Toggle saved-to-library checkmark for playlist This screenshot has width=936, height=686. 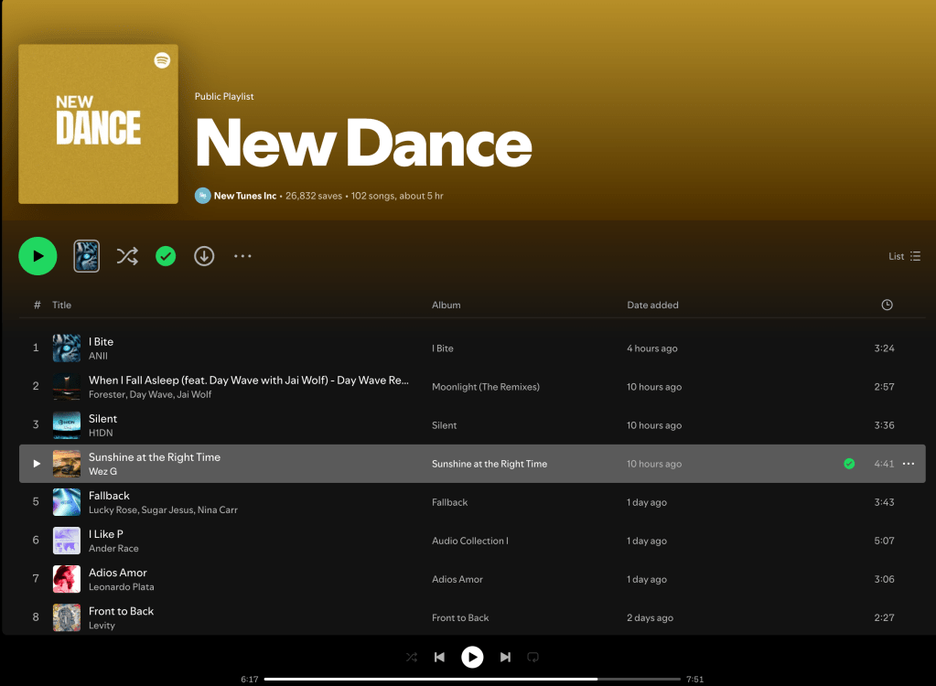pyautogui.click(x=166, y=256)
